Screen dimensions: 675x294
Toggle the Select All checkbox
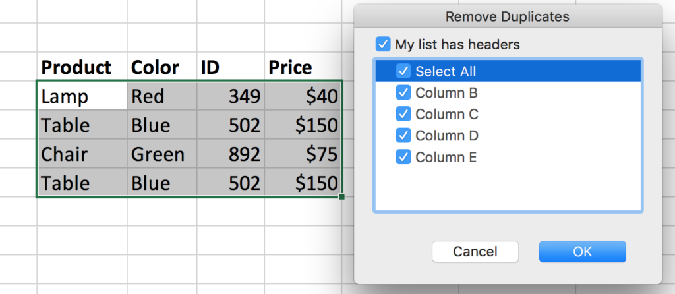click(403, 71)
